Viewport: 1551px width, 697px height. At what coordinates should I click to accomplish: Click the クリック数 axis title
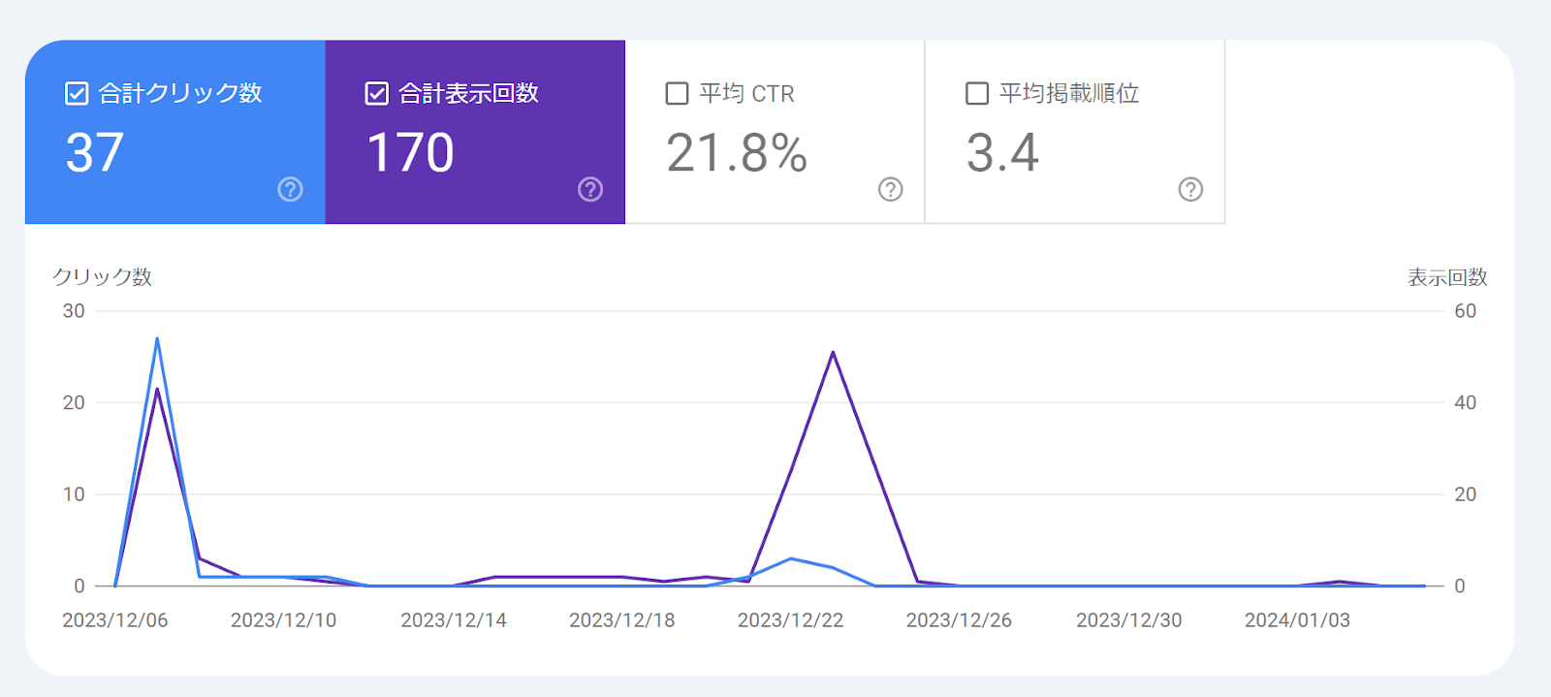tap(102, 277)
